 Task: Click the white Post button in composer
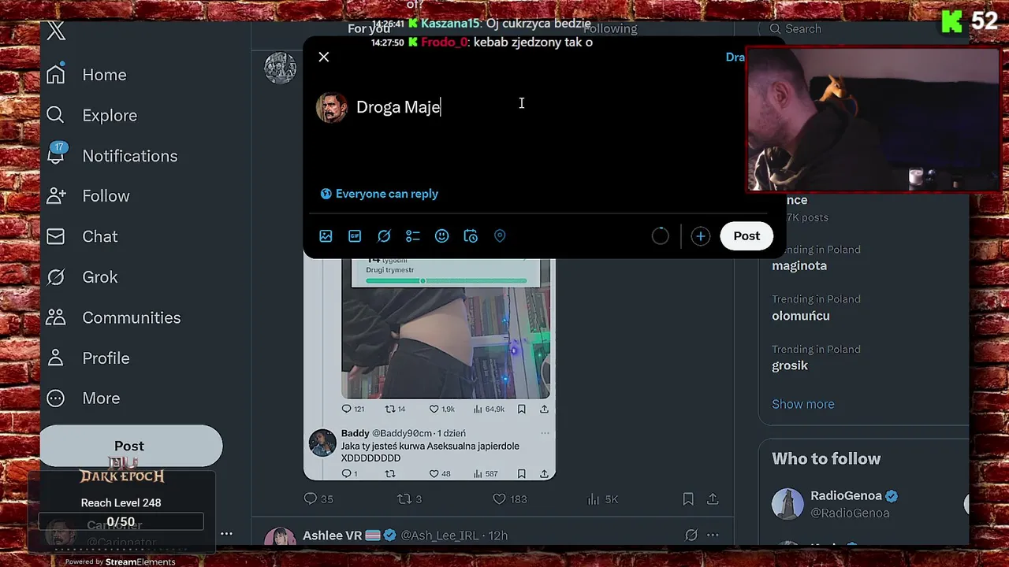[747, 235]
